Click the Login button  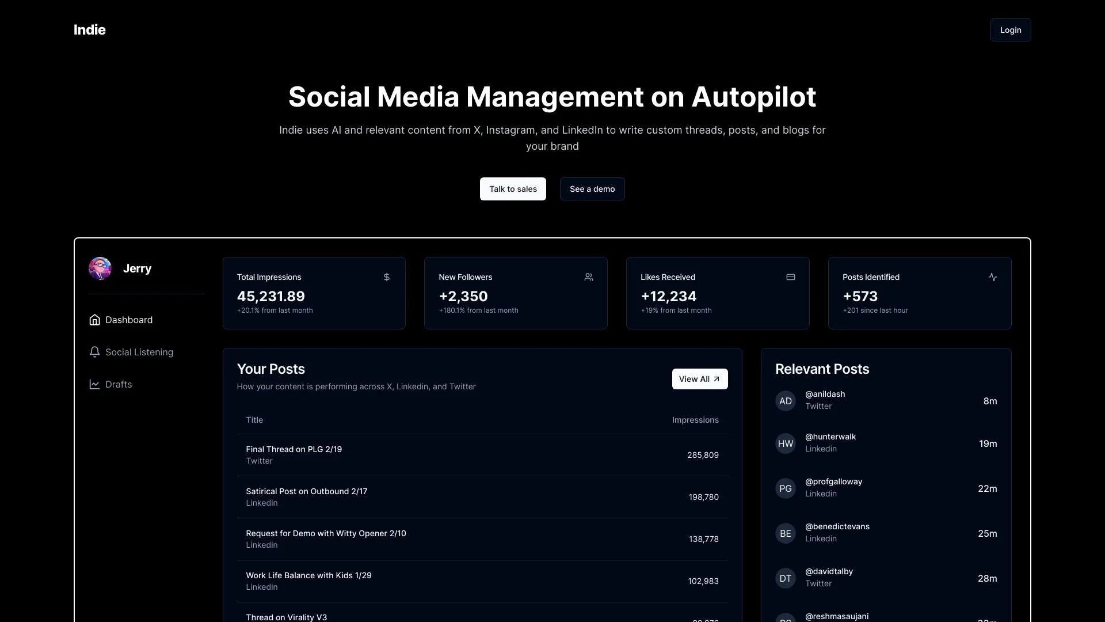point(1010,30)
